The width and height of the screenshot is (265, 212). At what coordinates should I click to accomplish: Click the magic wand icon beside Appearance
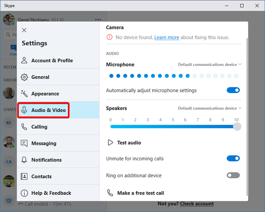pos(24,93)
